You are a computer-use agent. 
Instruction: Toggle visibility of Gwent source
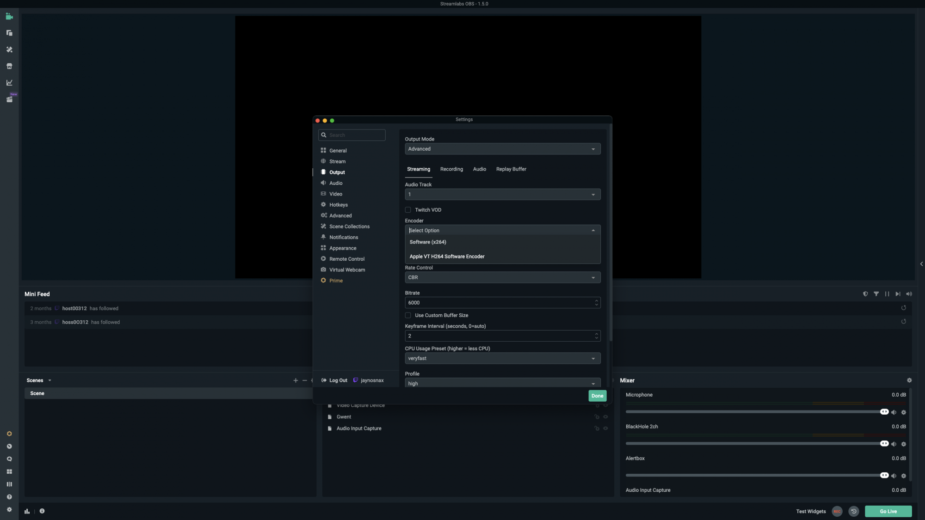pyautogui.click(x=605, y=417)
